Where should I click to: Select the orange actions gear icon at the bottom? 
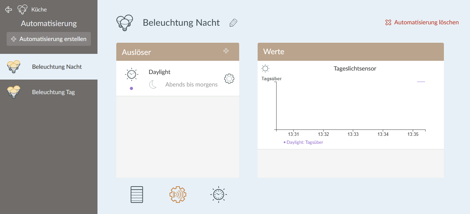pyautogui.click(x=178, y=194)
